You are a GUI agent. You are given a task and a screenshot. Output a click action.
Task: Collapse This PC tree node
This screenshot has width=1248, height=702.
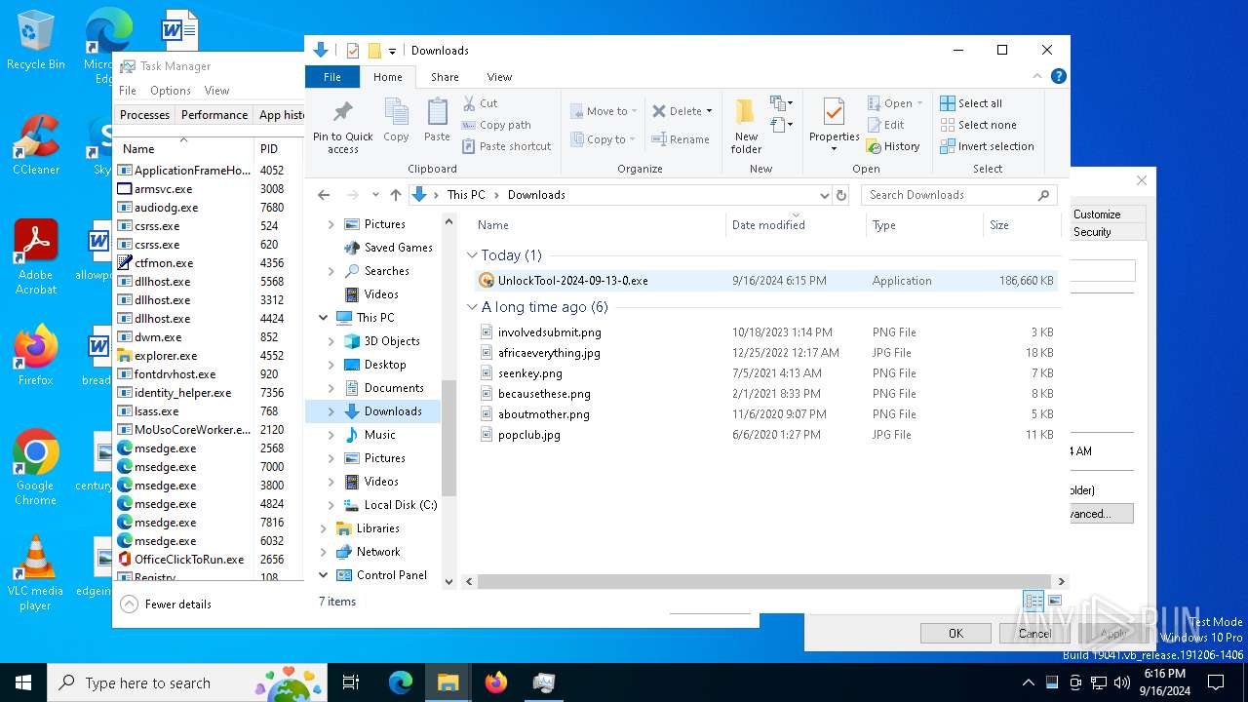coord(323,318)
